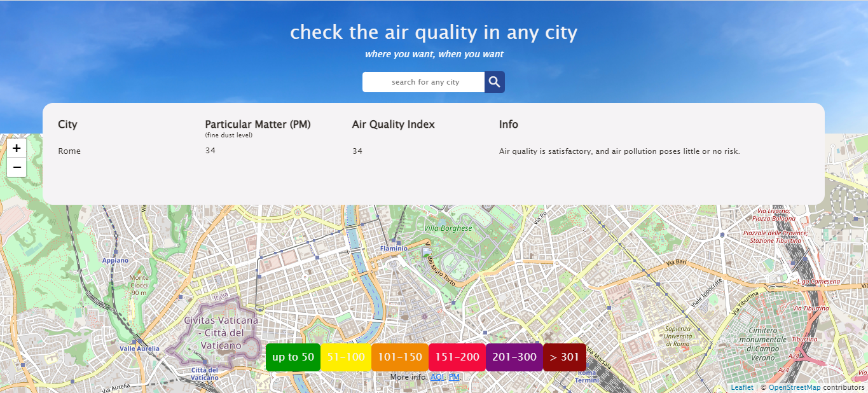Image resolution: width=868 pixels, height=393 pixels.
Task: Click the Civitas Vaticana label on the map
Action: click(221, 322)
